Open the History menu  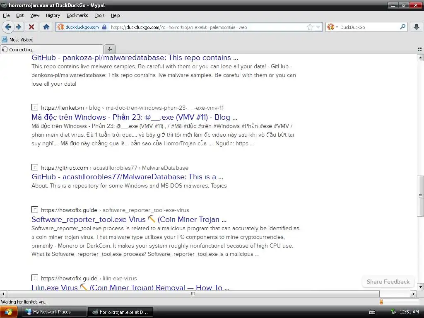coord(53,15)
